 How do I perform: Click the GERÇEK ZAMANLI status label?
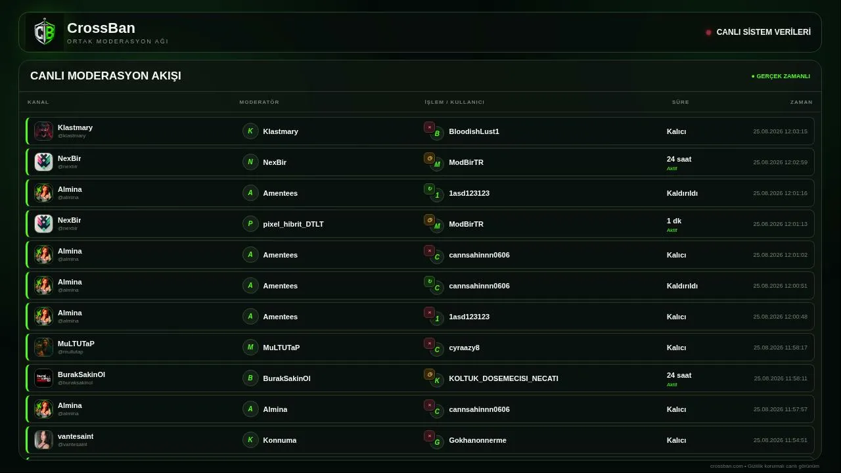coord(781,76)
